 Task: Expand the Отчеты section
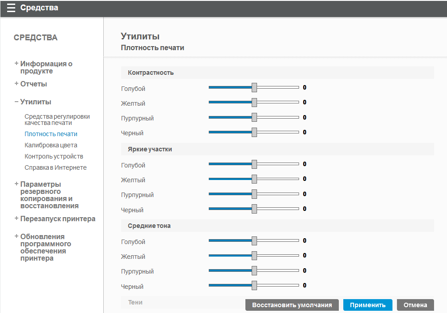[34, 84]
